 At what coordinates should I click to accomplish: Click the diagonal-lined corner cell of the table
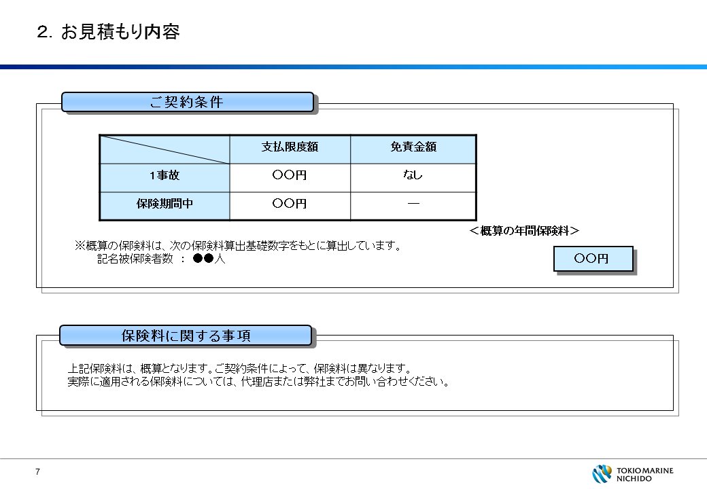pos(165,149)
